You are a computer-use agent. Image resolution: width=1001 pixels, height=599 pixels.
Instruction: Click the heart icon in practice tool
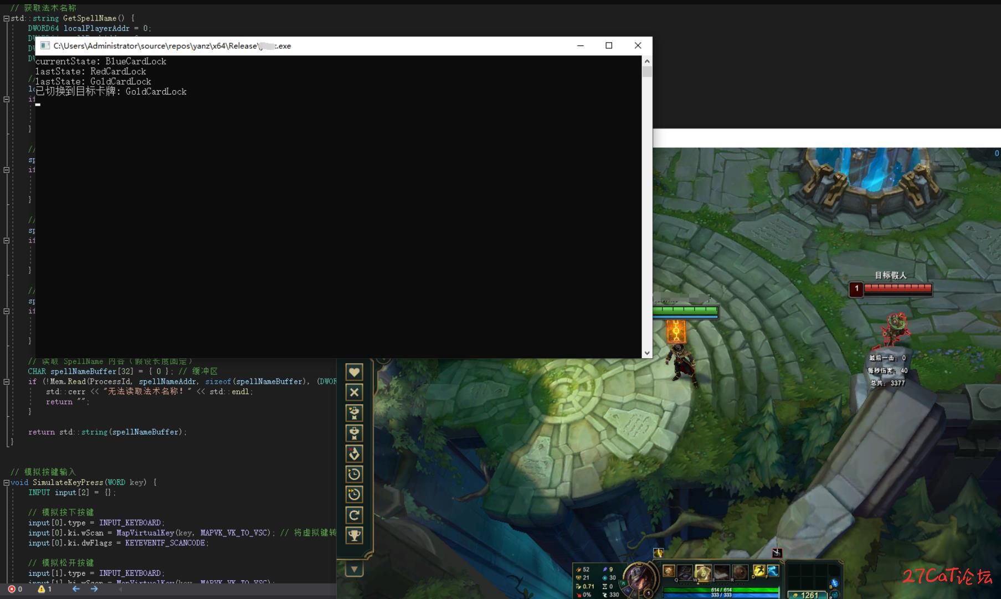[354, 372]
